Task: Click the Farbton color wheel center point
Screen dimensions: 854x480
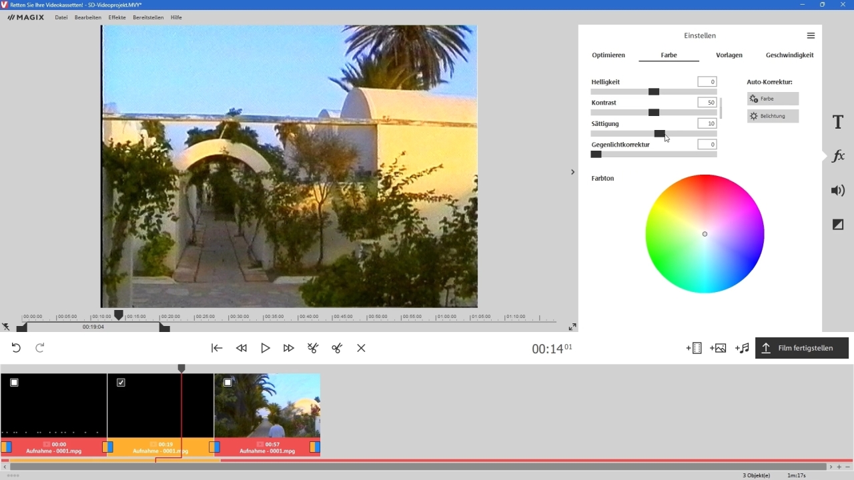Action: (x=705, y=234)
